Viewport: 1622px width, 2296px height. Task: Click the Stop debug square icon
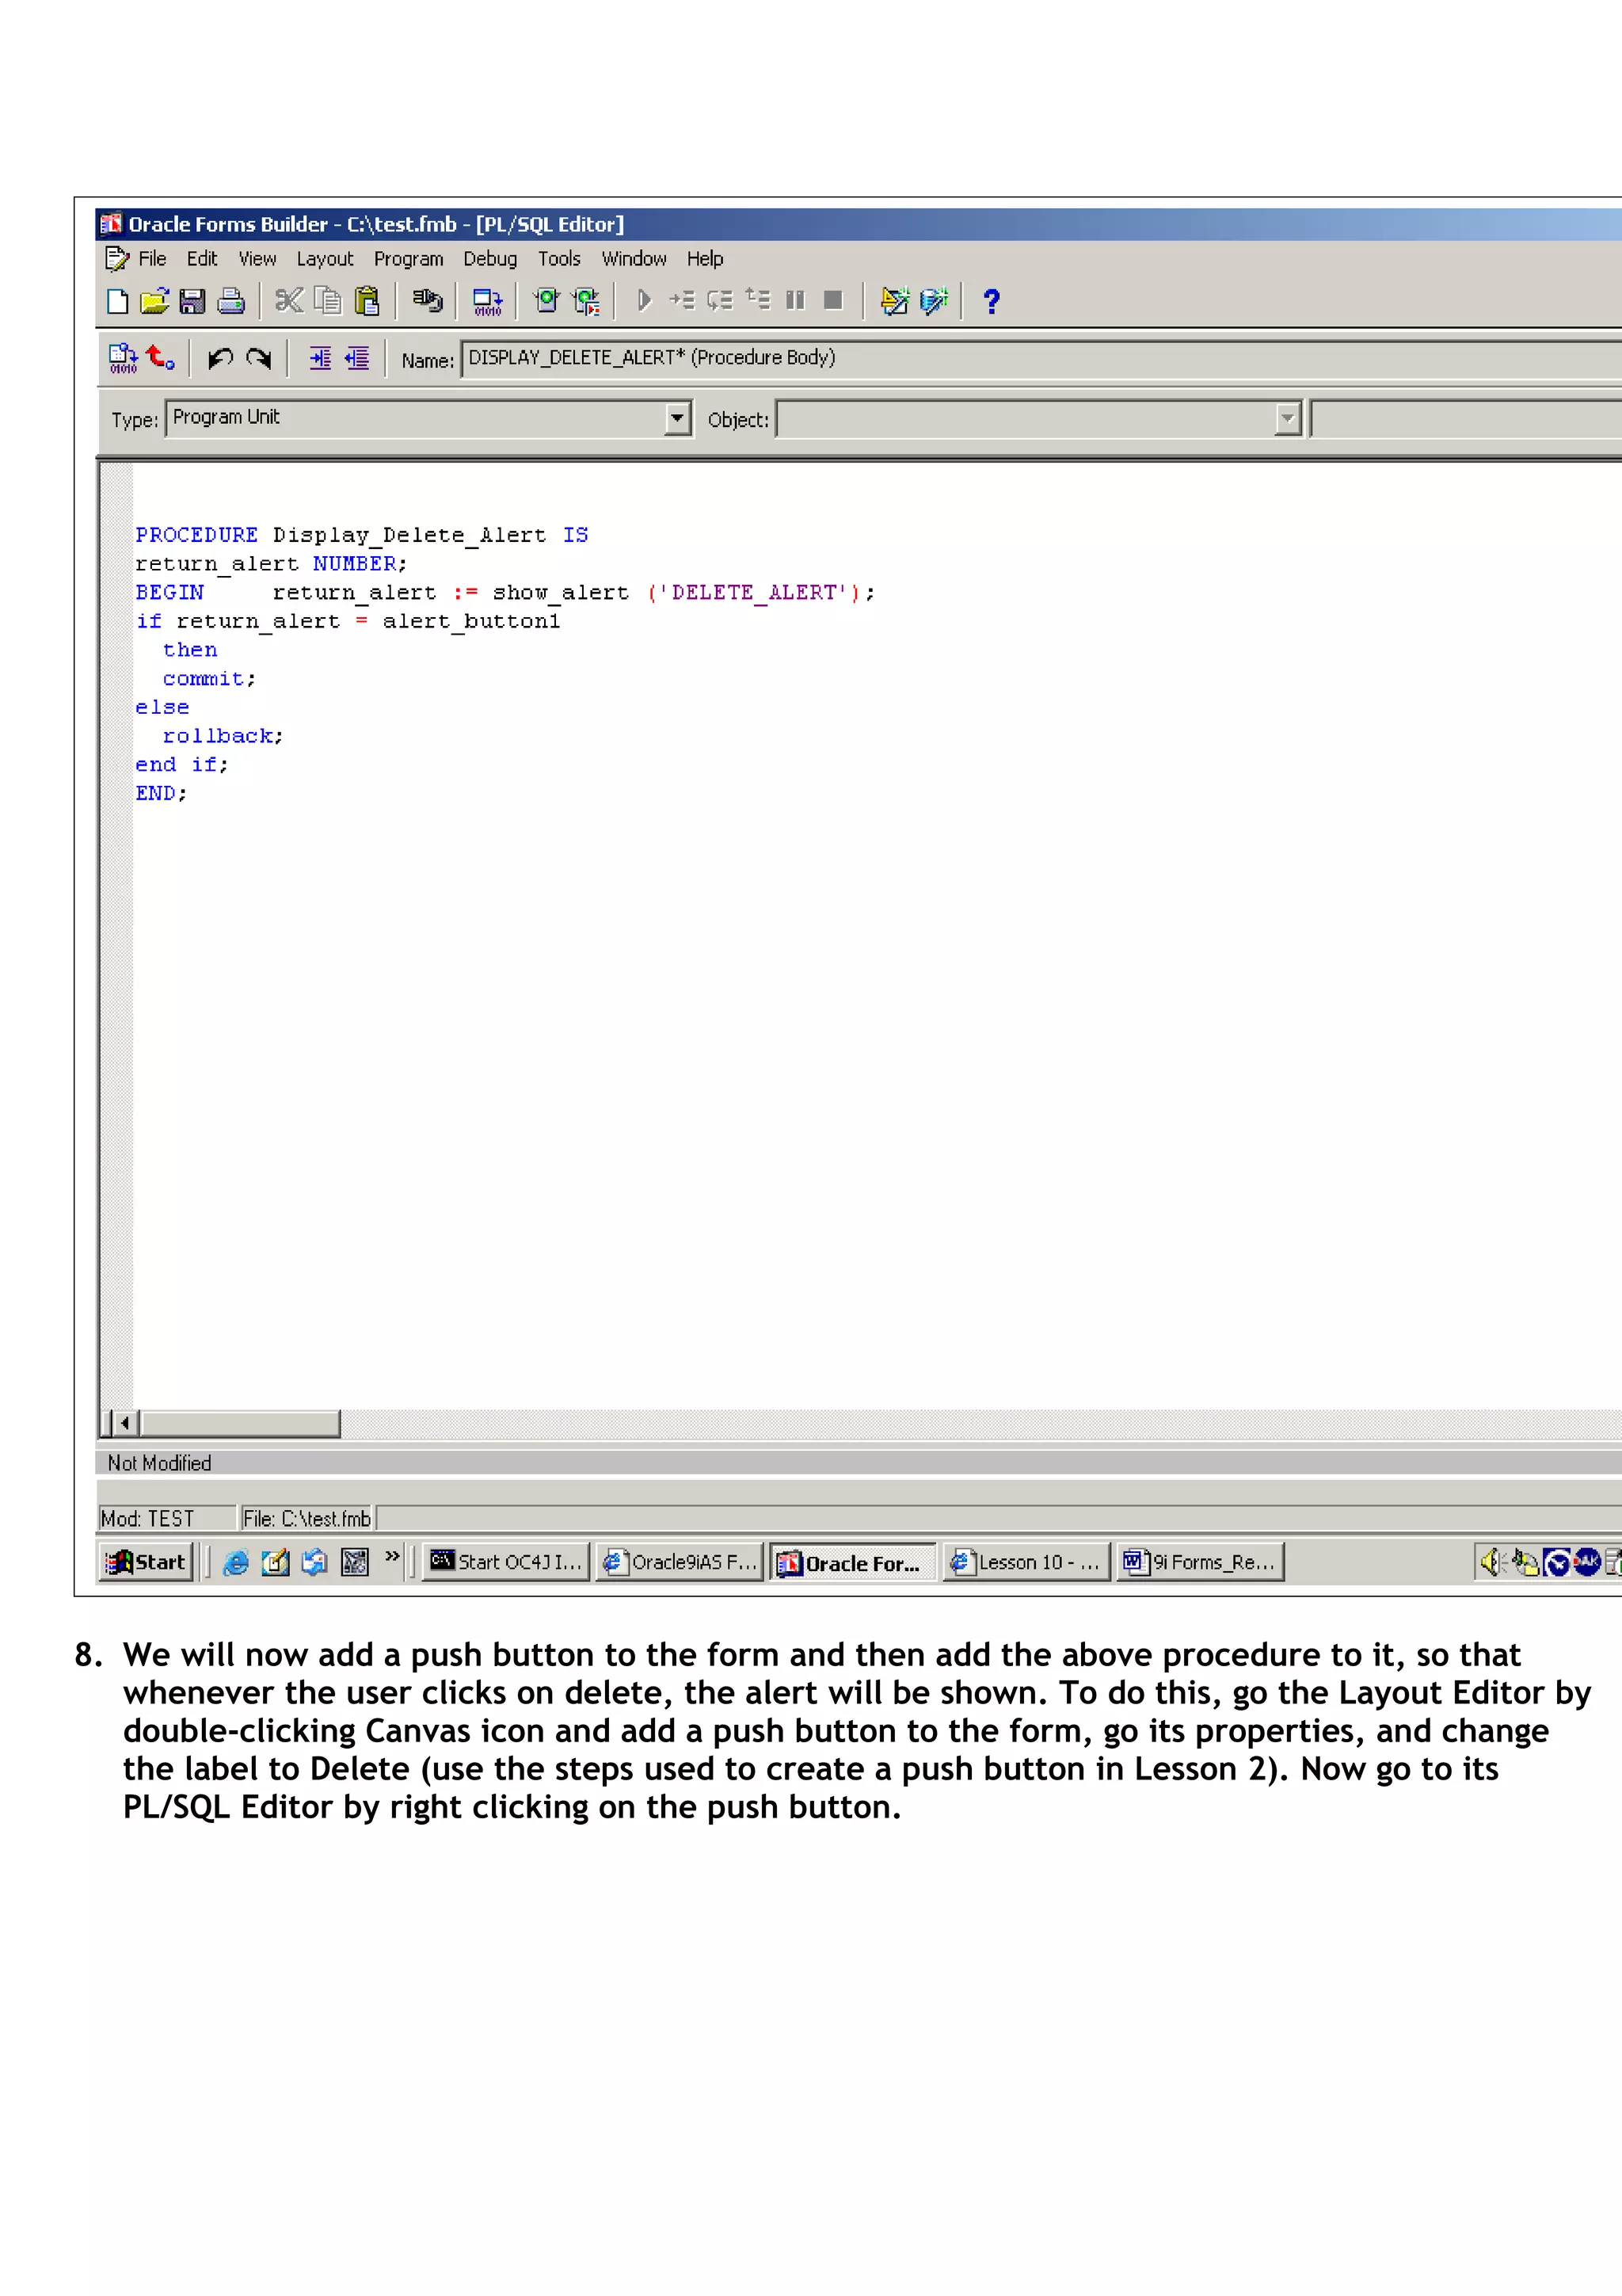[x=833, y=300]
